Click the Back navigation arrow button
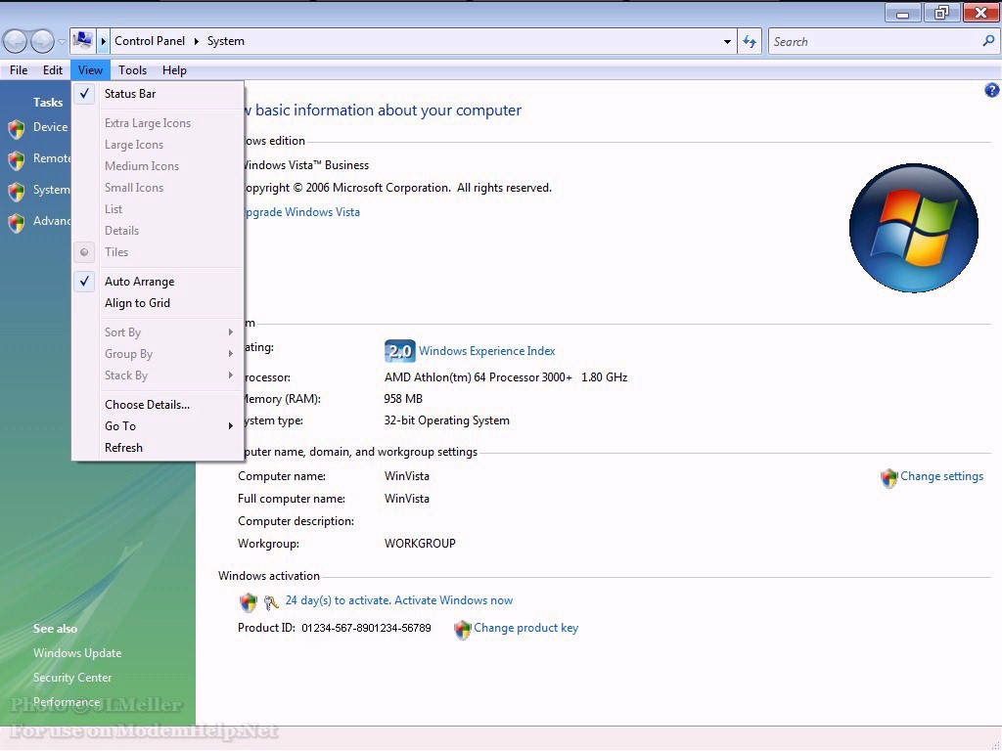Image resolution: width=1002 pixels, height=751 pixels. (x=15, y=41)
